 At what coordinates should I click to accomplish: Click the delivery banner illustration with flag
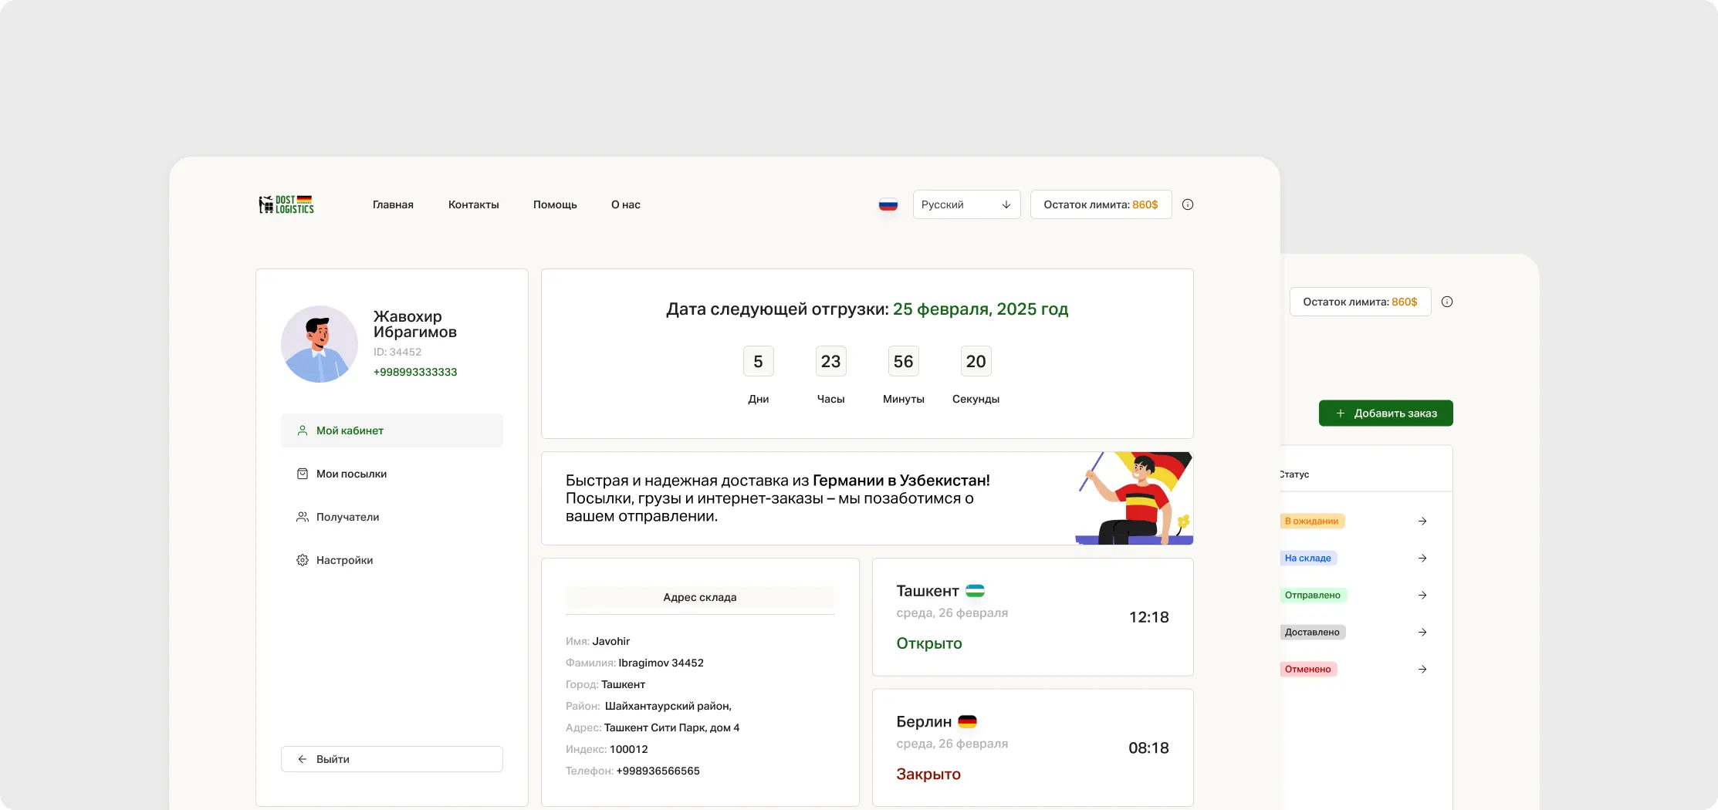pos(1135,498)
